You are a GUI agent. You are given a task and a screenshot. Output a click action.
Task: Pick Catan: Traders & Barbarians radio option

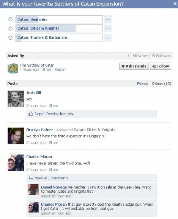[x=11, y=38]
